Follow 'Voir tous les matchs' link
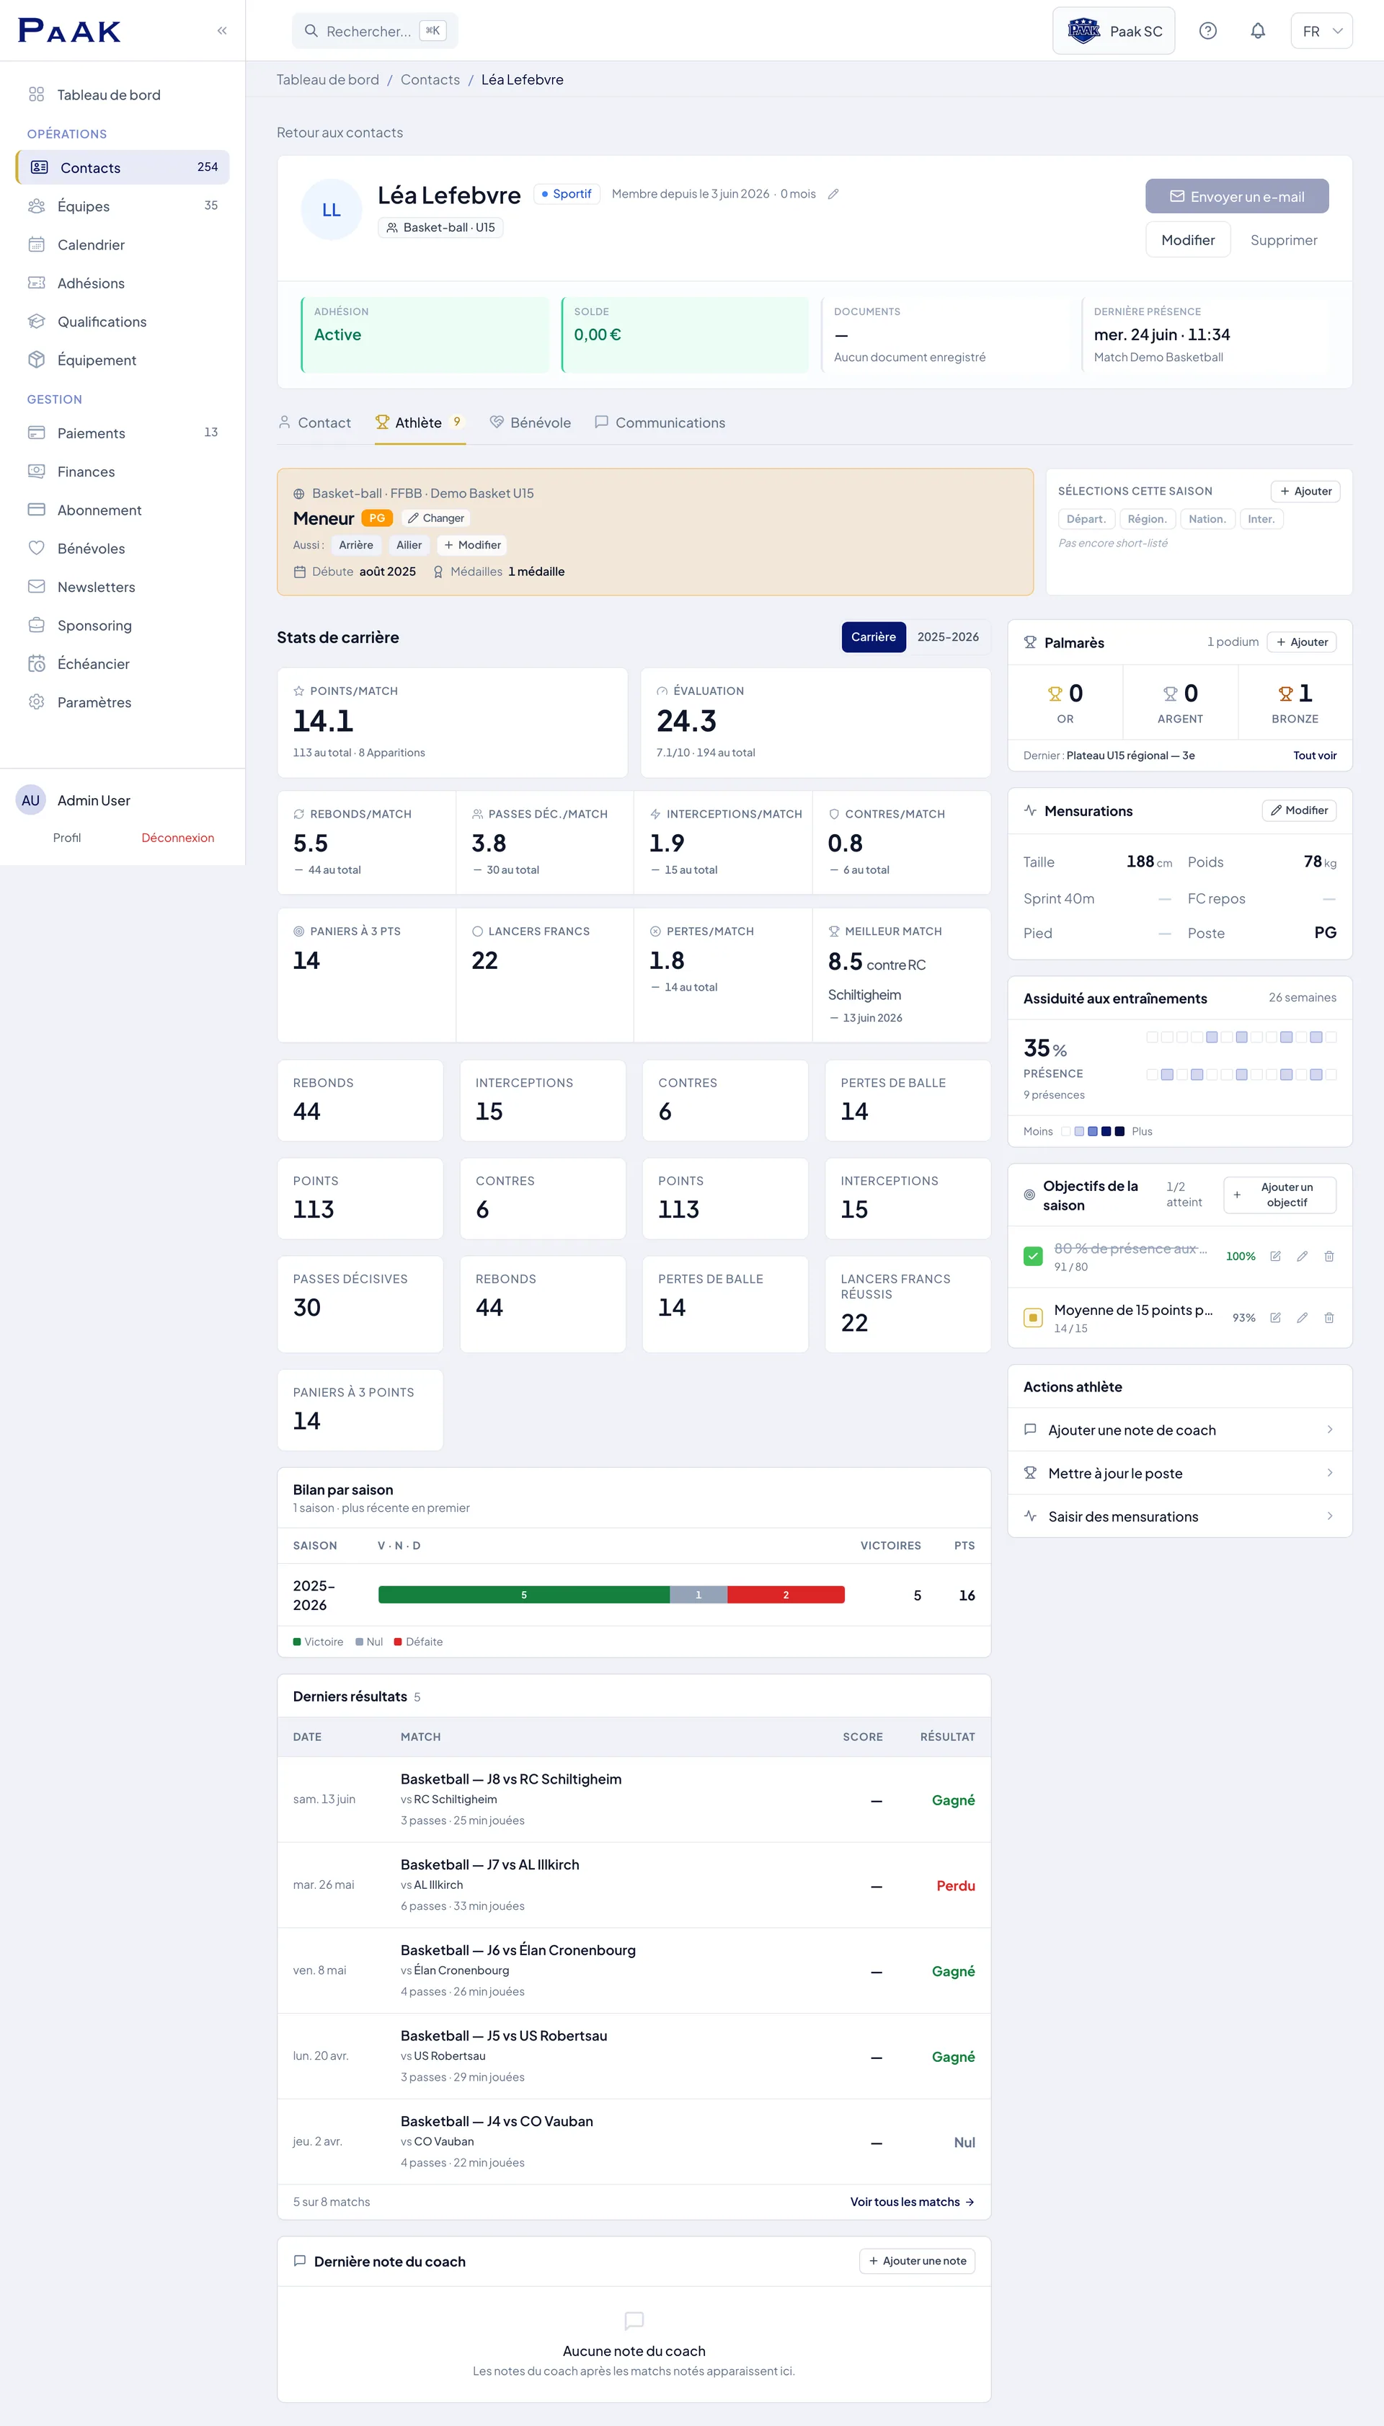This screenshot has width=1384, height=2426. (x=912, y=2202)
